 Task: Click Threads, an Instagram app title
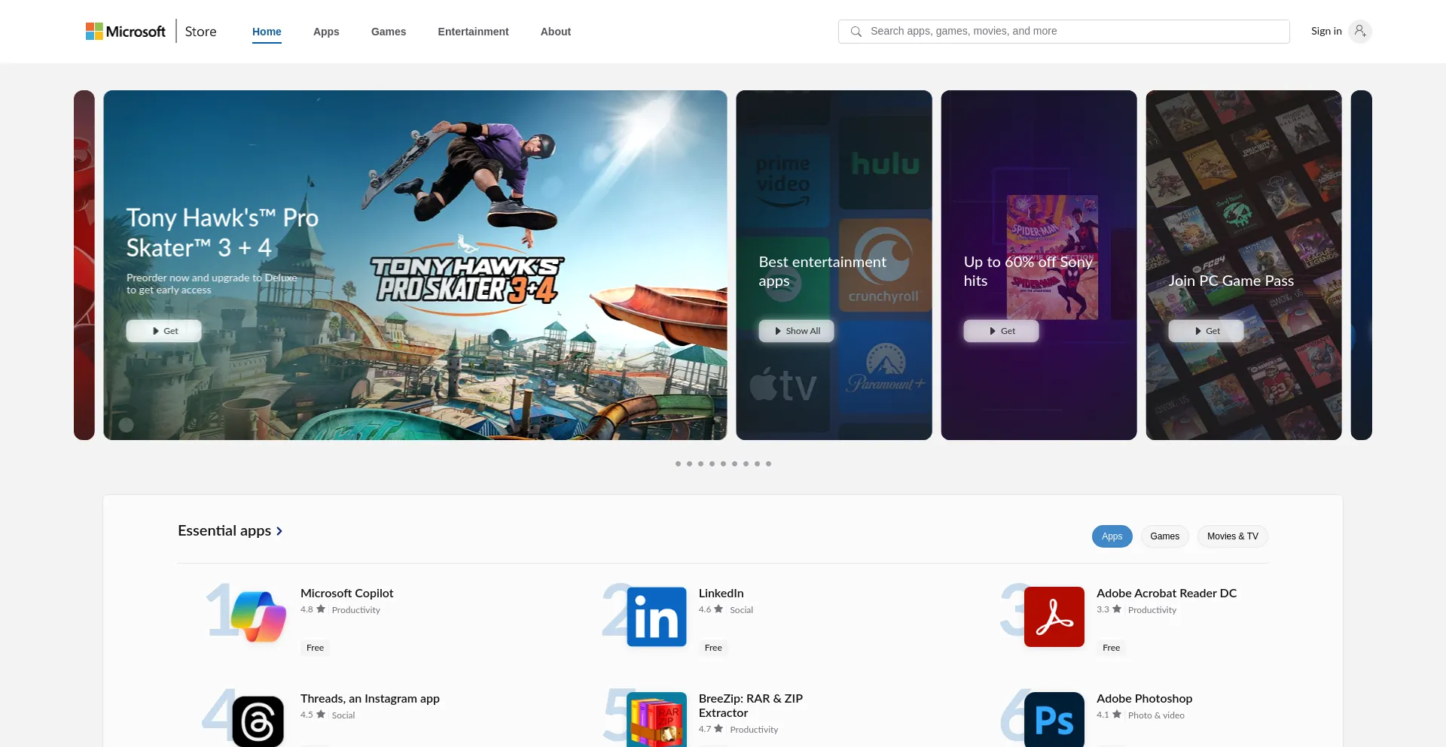(370, 699)
